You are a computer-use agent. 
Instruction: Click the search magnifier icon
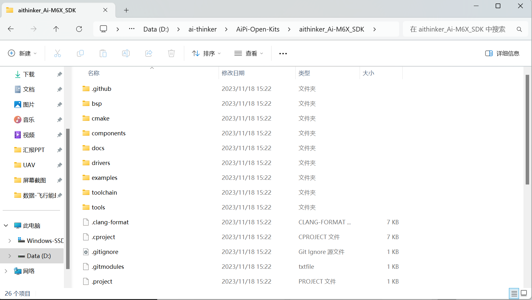click(519, 29)
